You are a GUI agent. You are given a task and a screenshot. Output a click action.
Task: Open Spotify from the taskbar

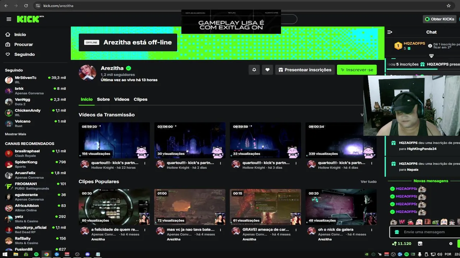36,254
